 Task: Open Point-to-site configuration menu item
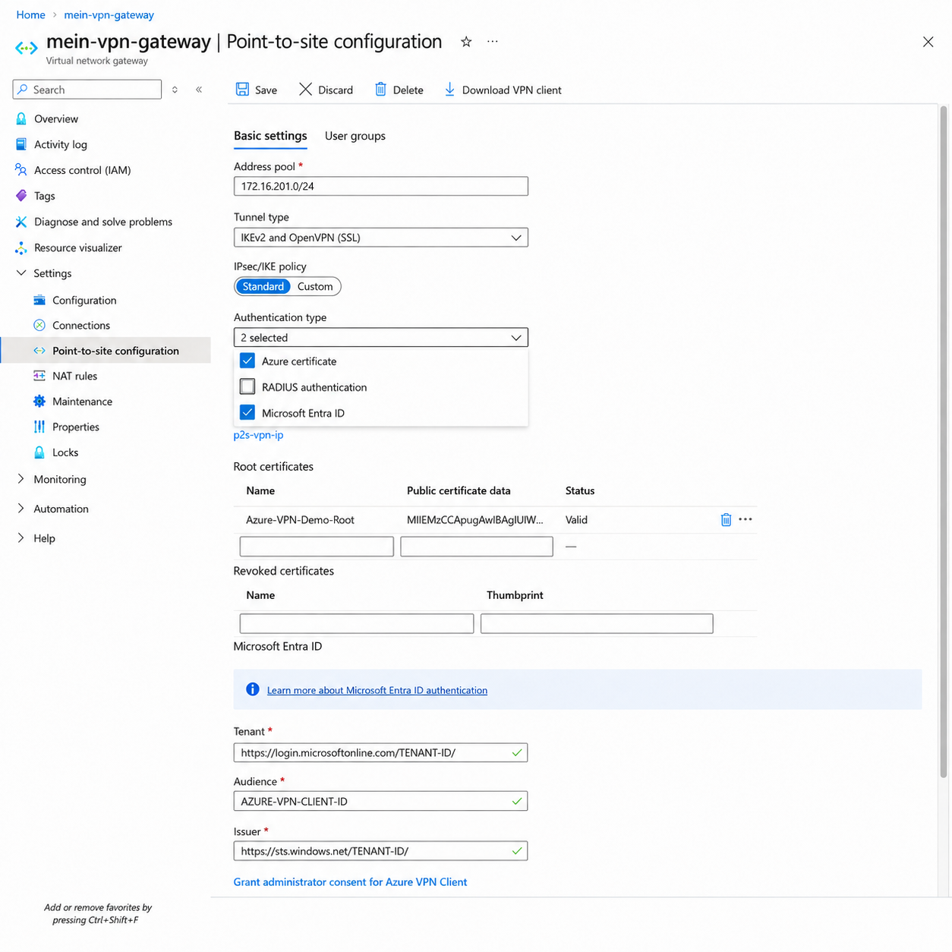[x=106, y=351]
